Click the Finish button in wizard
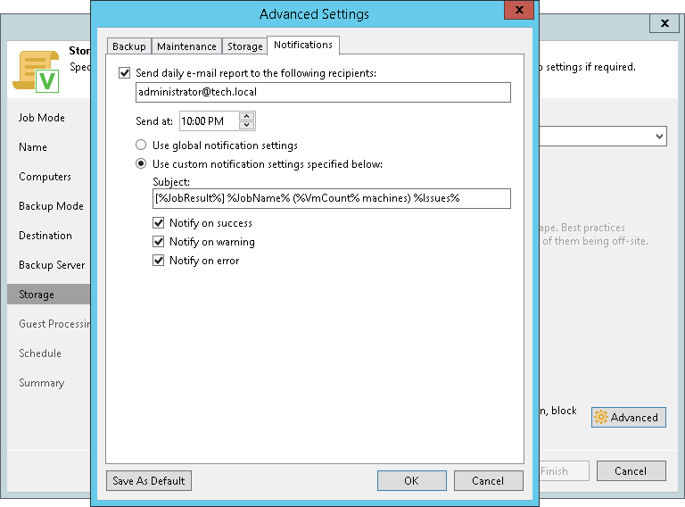This screenshot has width=685, height=507. [x=564, y=471]
